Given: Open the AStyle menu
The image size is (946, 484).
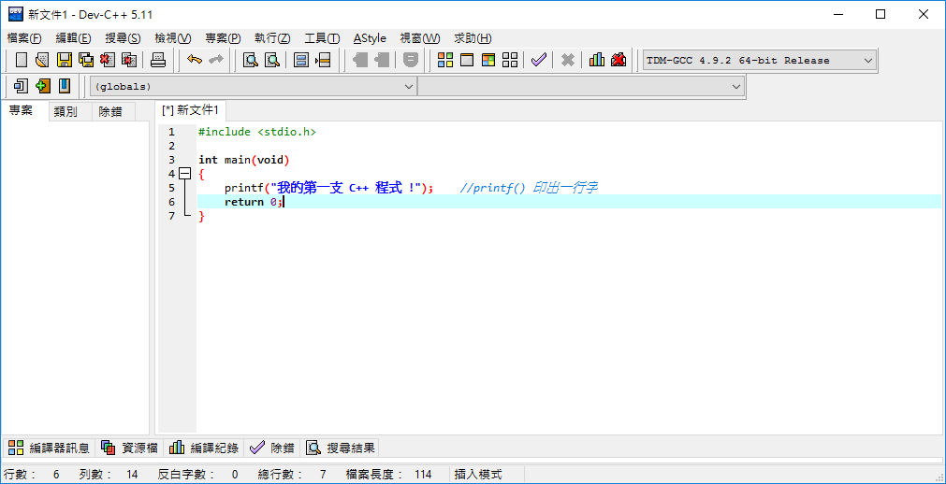Looking at the screenshot, I should 370,38.
